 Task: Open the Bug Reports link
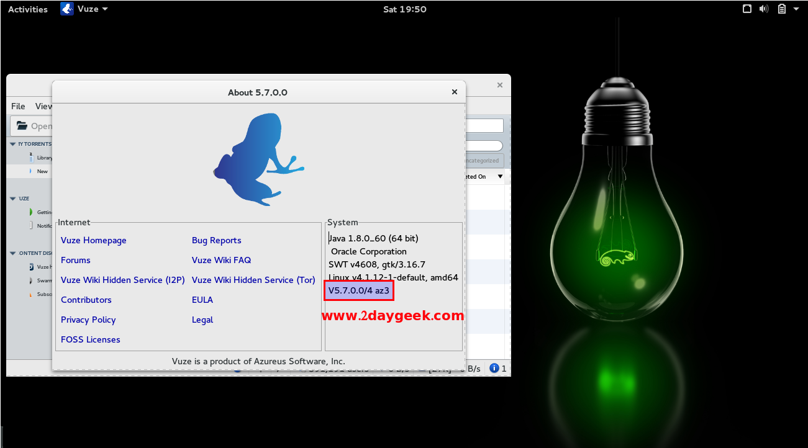tap(217, 240)
